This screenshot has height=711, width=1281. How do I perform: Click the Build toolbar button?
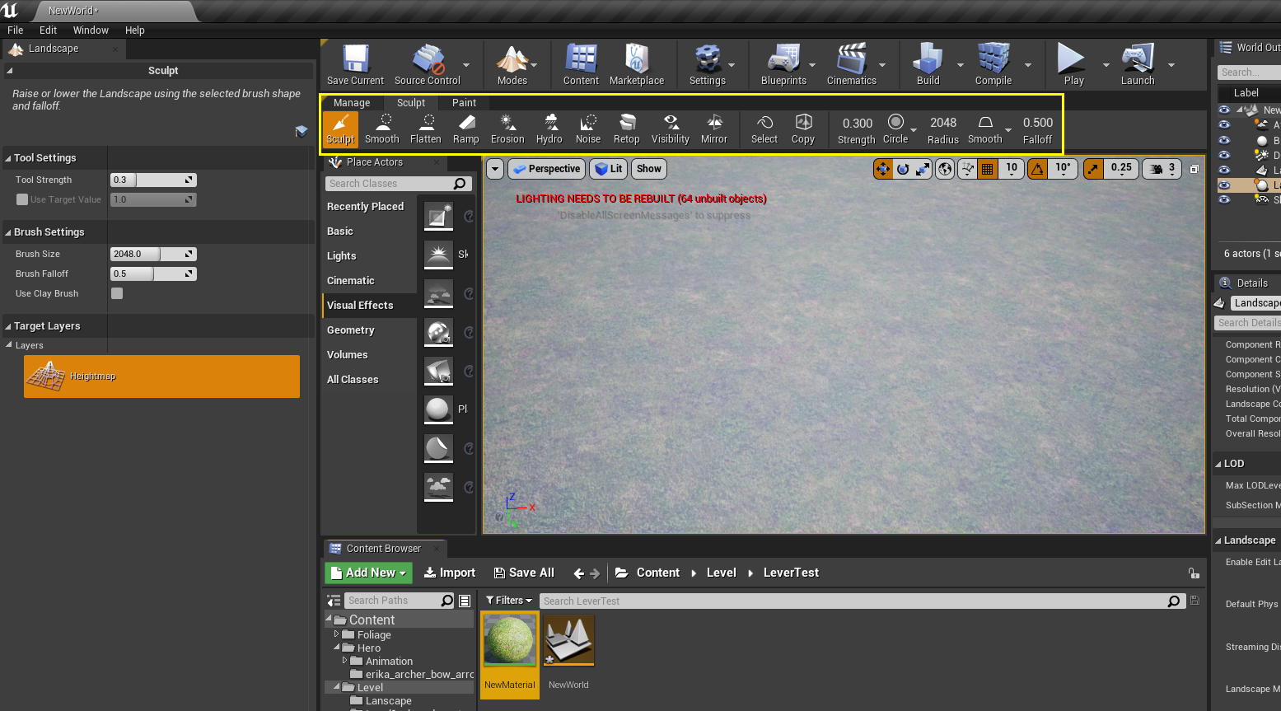(x=928, y=65)
